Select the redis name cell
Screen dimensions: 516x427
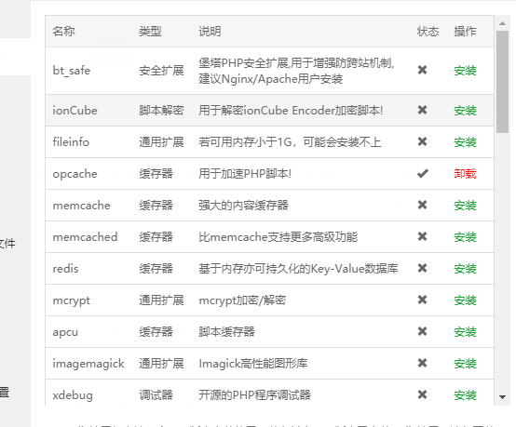65,269
